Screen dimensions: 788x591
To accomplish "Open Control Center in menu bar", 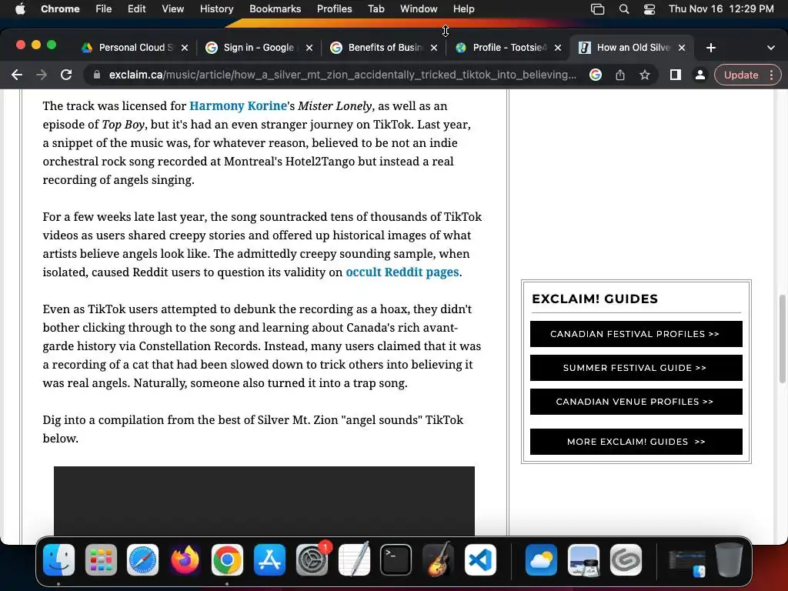I will [x=649, y=9].
